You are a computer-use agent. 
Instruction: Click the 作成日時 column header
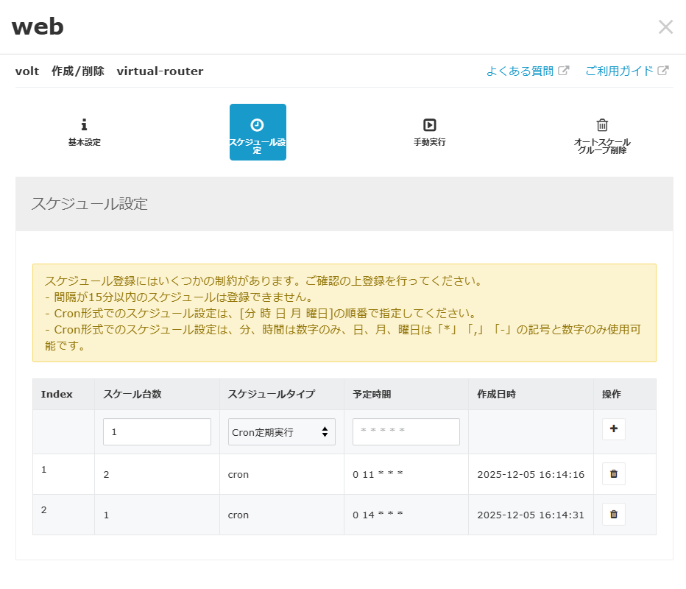pos(496,395)
